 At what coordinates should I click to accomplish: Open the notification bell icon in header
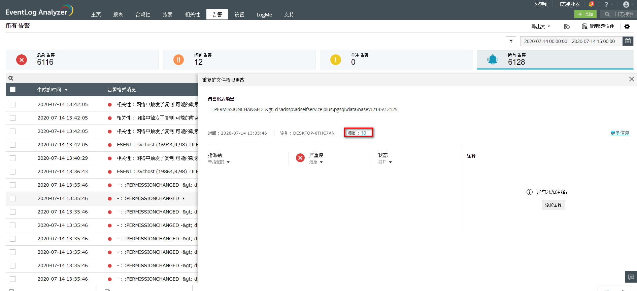pos(591,4)
